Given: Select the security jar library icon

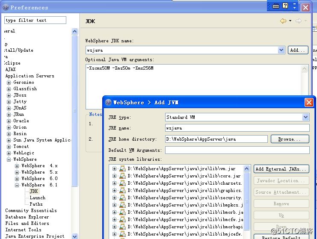Looking at the screenshot, I should tap(122, 198).
